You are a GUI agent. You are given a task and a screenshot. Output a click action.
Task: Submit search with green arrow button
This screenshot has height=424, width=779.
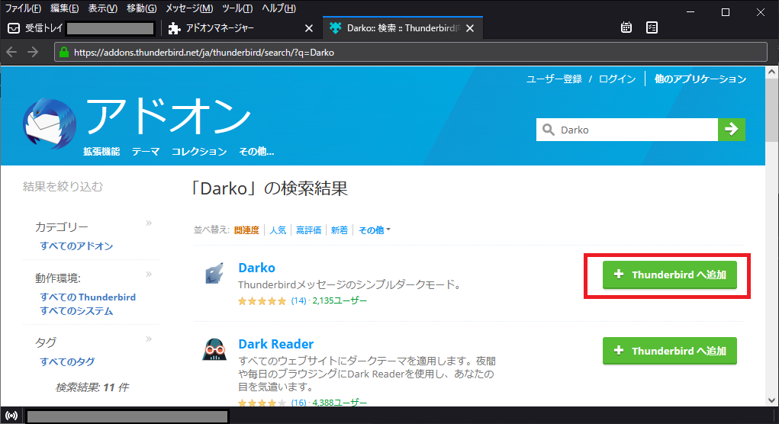[731, 130]
